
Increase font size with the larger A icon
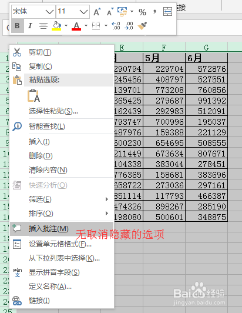(x=97, y=12)
